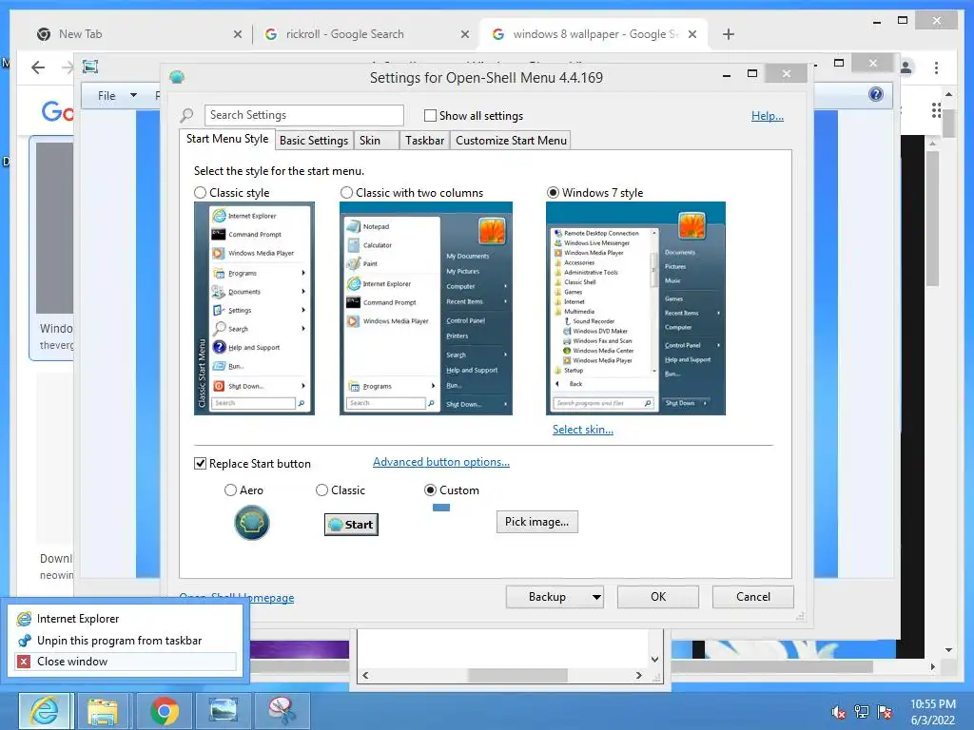The height and width of the screenshot is (730, 974).
Task: Open Internet Explorer from the taskbar
Action: pos(45,711)
